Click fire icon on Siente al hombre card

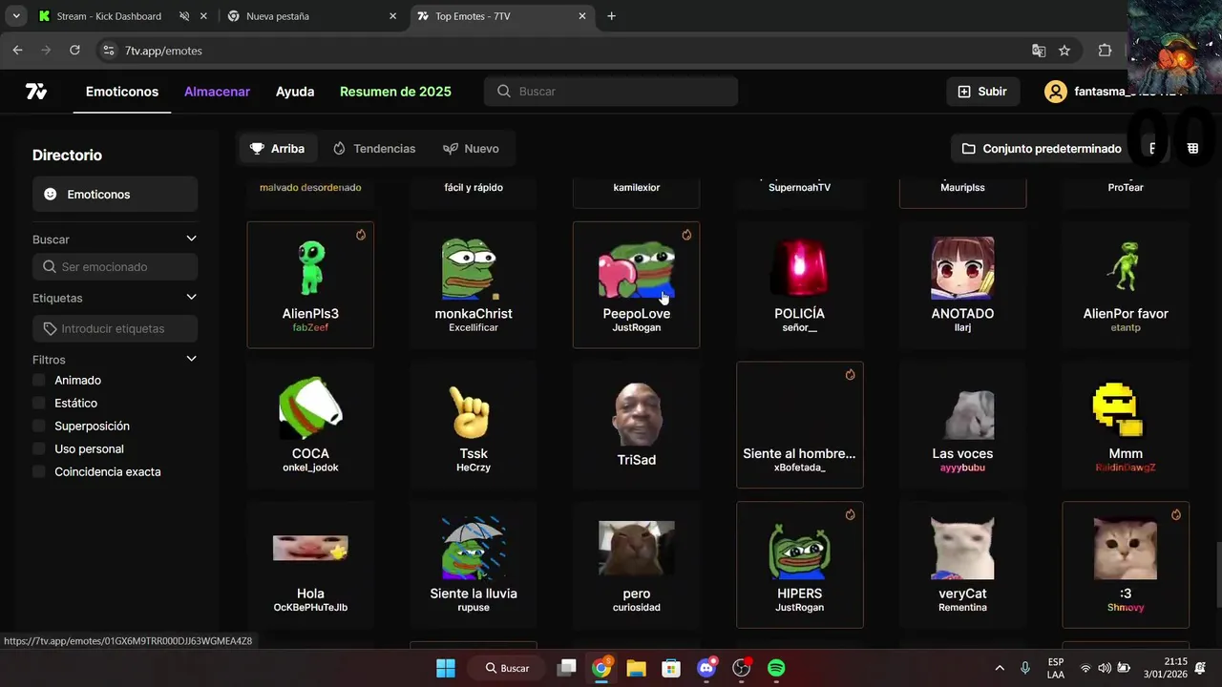pyautogui.click(x=850, y=375)
